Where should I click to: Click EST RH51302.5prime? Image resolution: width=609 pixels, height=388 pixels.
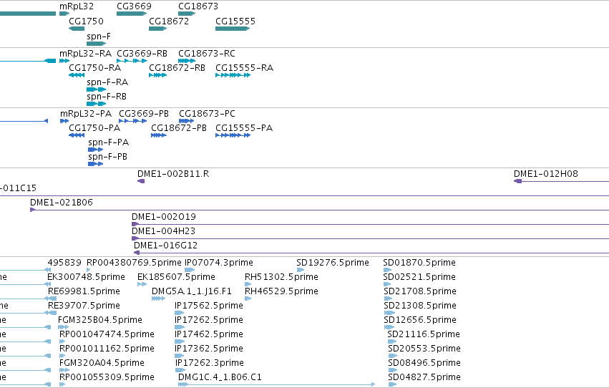click(x=281, y=277)
